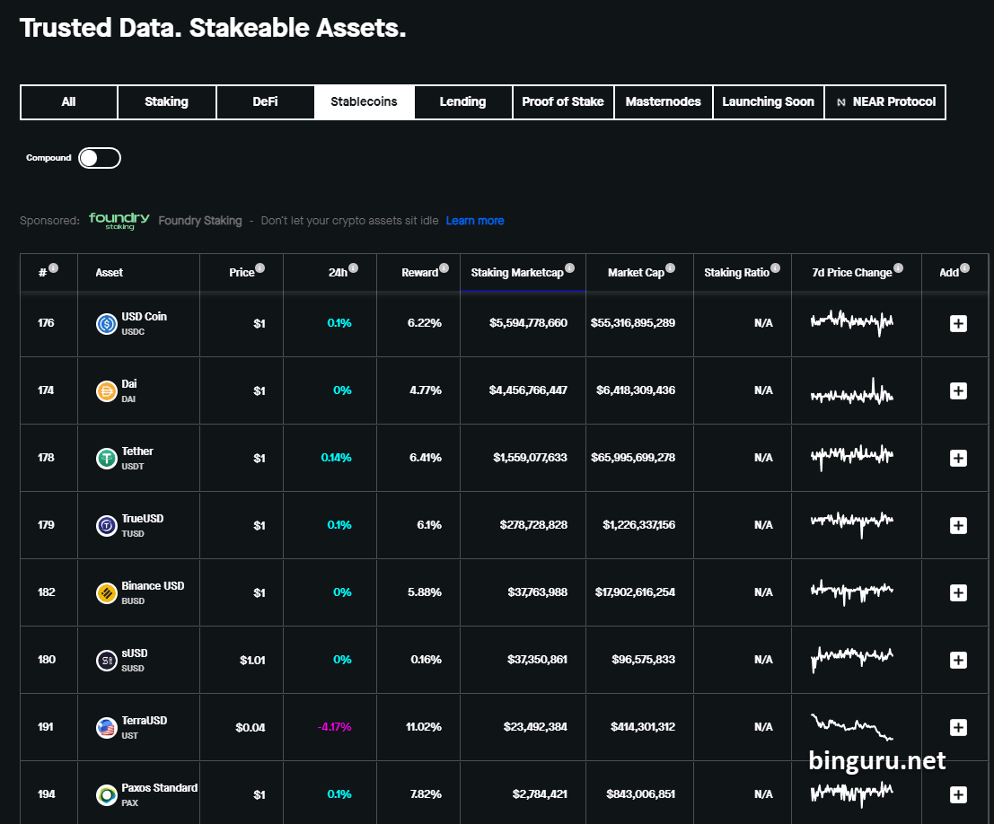The image size is (994, 824).
Task: Click the Dai coin logo
Action: pos(107,391)
